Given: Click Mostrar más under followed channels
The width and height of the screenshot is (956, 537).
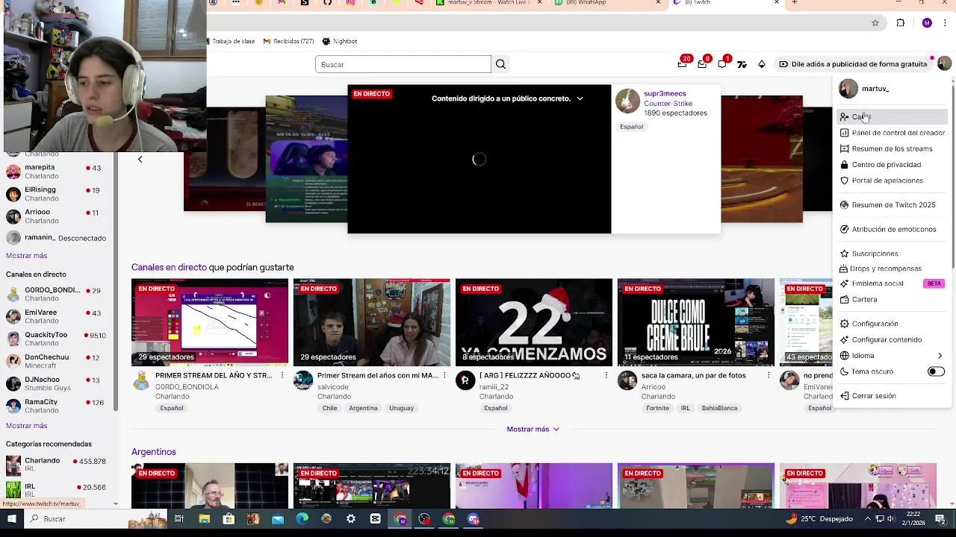Looking at the screenshot, I should (26, 255).
